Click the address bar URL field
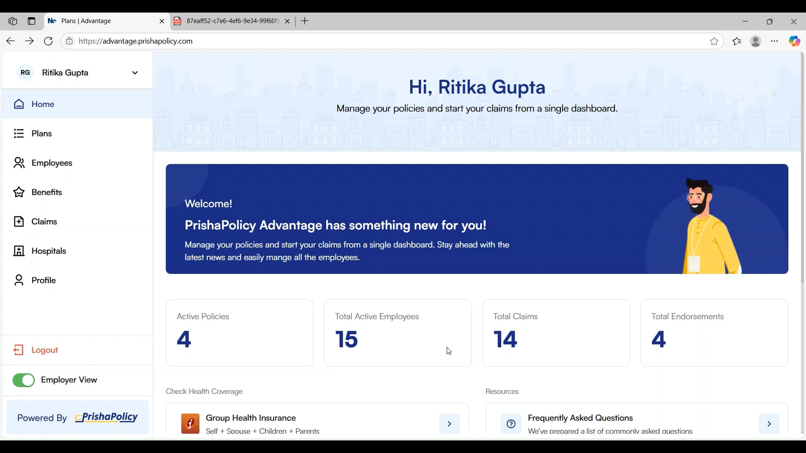This screenshot has height=453, width=806. tap(392, 41)
